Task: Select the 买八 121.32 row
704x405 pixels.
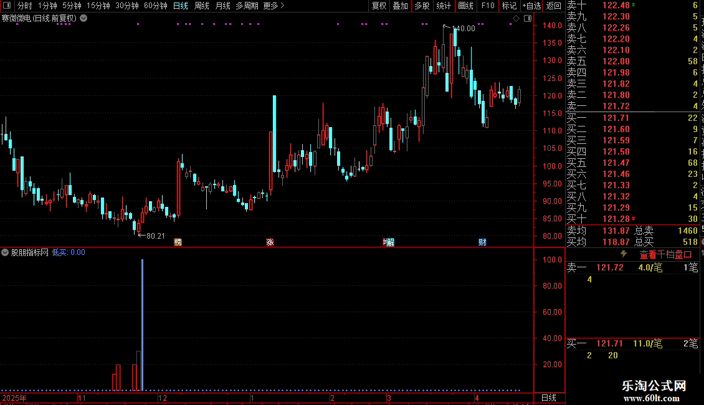Action: tap(632, 197)
